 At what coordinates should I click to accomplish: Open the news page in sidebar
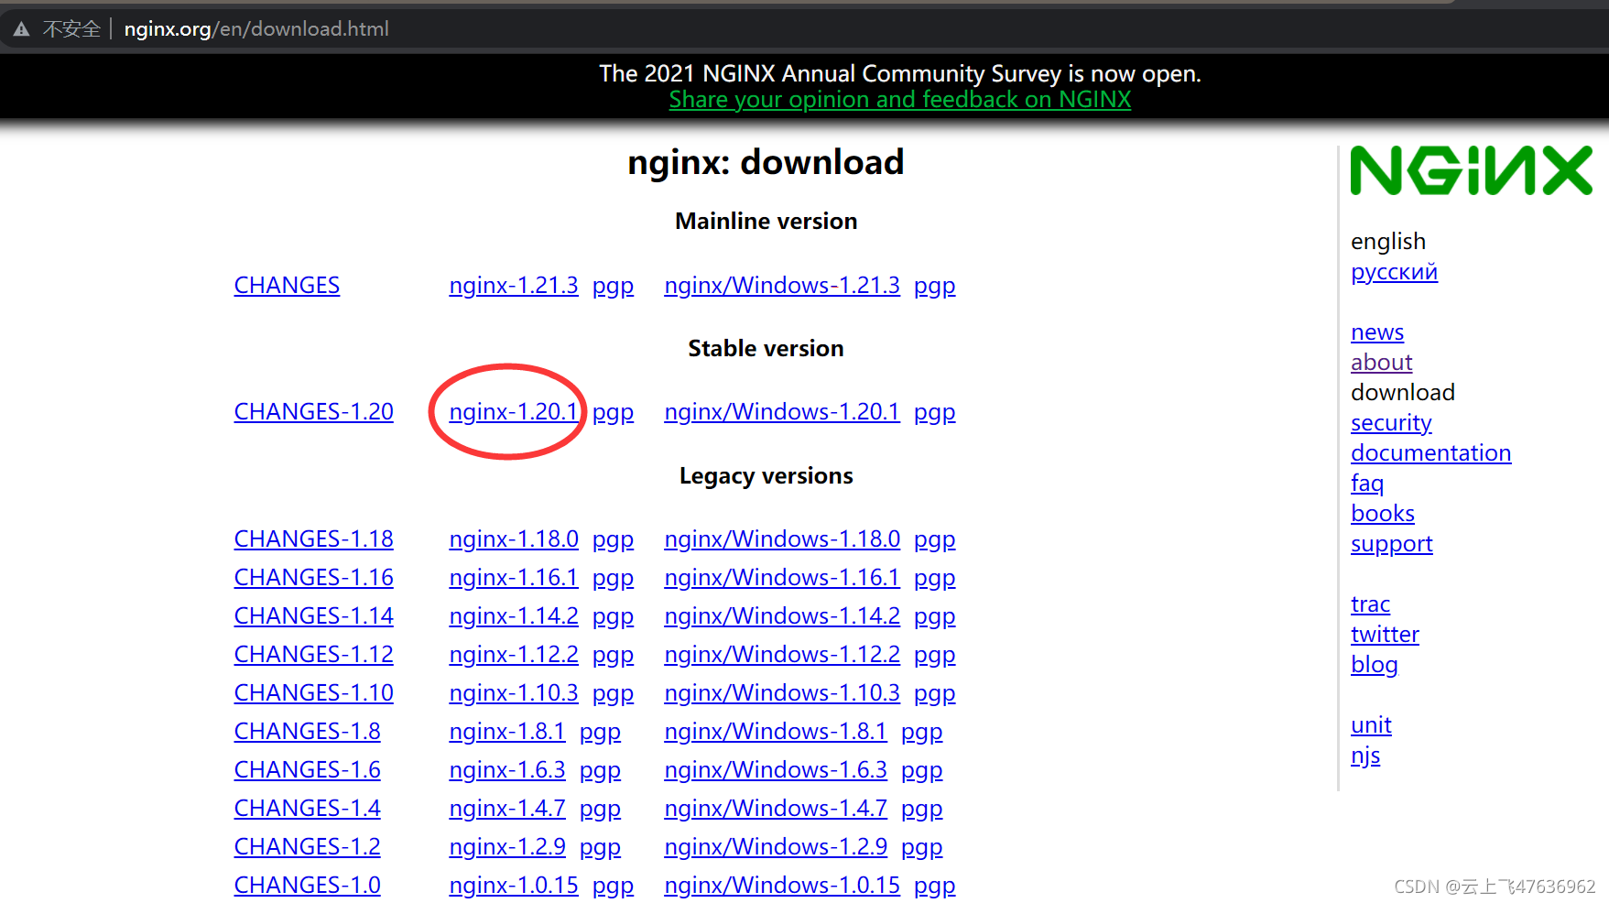point(1377,332)
